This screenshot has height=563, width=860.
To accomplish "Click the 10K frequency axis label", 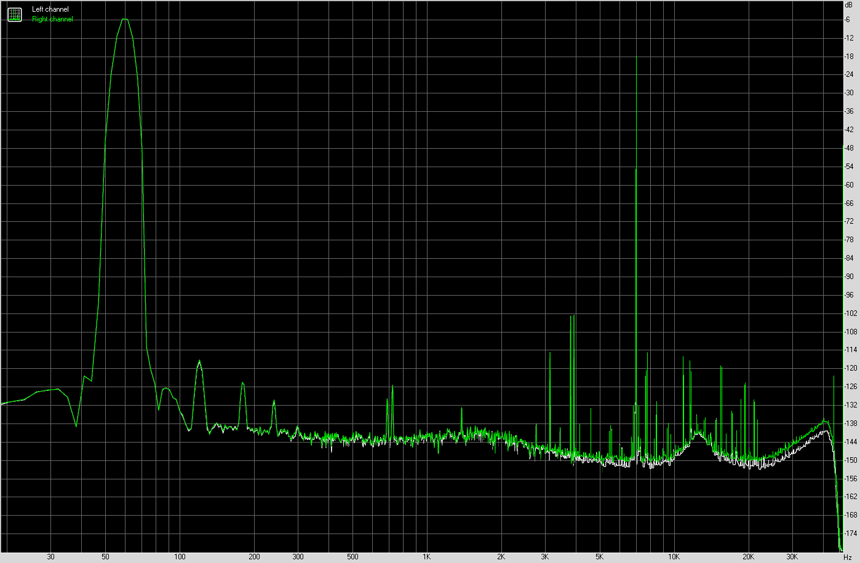I will pyautogui.click(x=674, y=557).
